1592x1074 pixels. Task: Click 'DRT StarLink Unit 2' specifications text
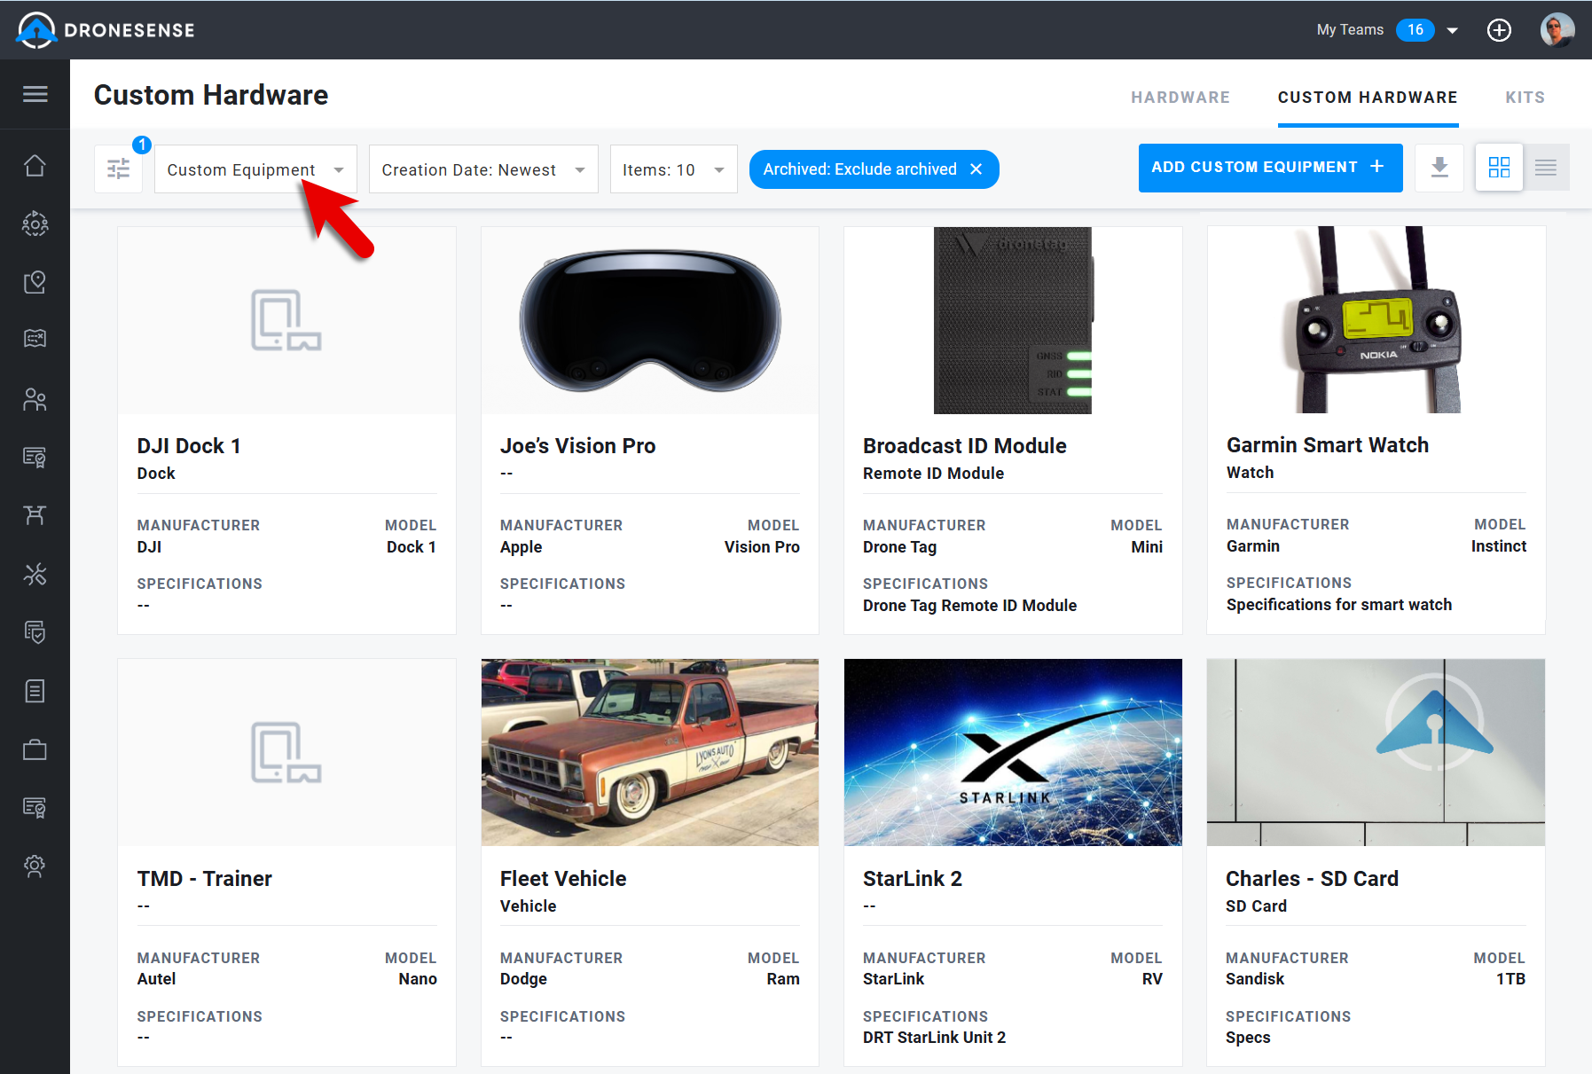934,1038
